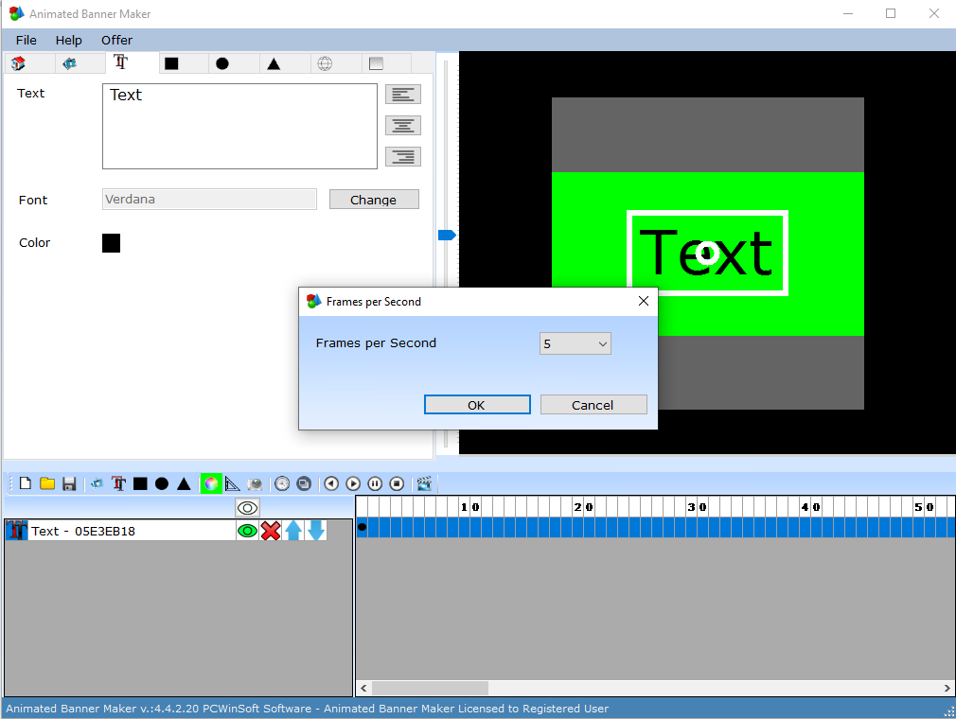Add a triangle shape from toolbar

(x=184, y=483)
